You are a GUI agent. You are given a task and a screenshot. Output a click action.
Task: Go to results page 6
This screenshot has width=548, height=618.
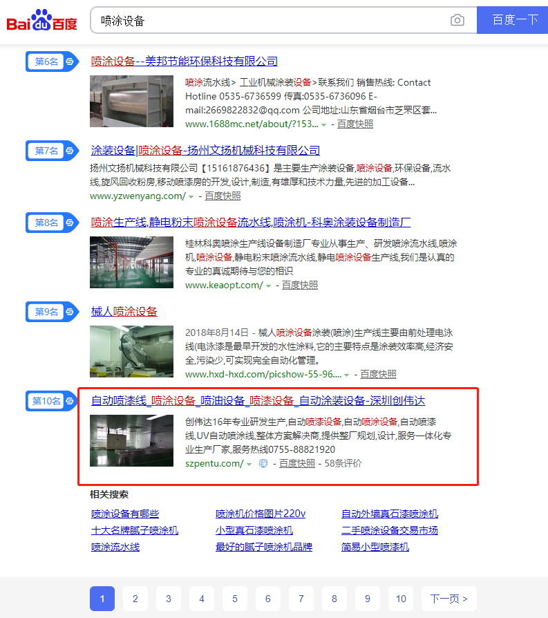pyautogui.click(x=268, y=599)
